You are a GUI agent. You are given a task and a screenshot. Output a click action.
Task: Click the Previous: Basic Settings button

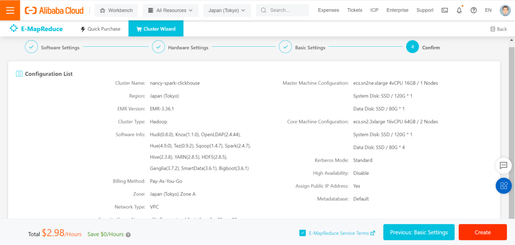click(418, 232)
